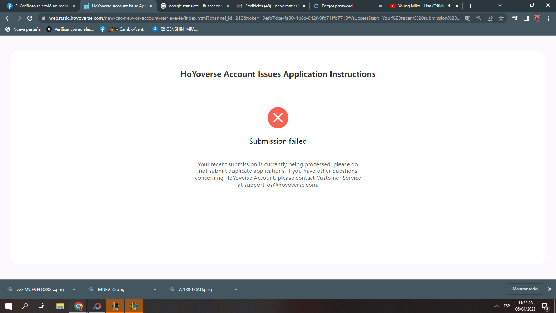Show hidden system tray icons
This screenshot has width=556, height=313.
(x=496, y=306)
